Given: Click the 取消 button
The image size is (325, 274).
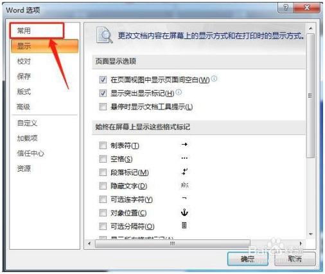Looking at the screenshot, I should point(295,259).
